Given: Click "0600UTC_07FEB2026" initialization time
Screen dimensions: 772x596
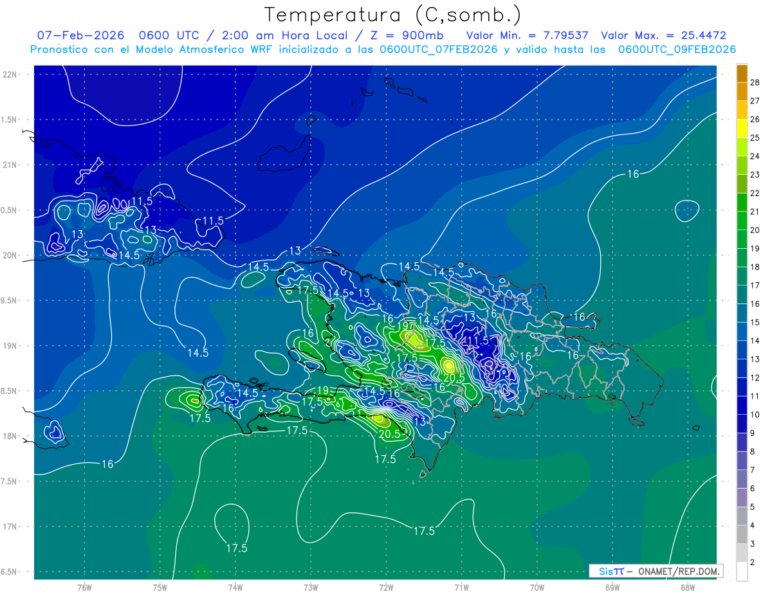Looking at the screenshot, I should coord(438,50).
